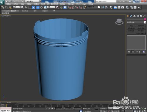This screenshot has height=112, width=147.
Task: Toggle Keyboard Shortcut Override
Action: (65, 7)
